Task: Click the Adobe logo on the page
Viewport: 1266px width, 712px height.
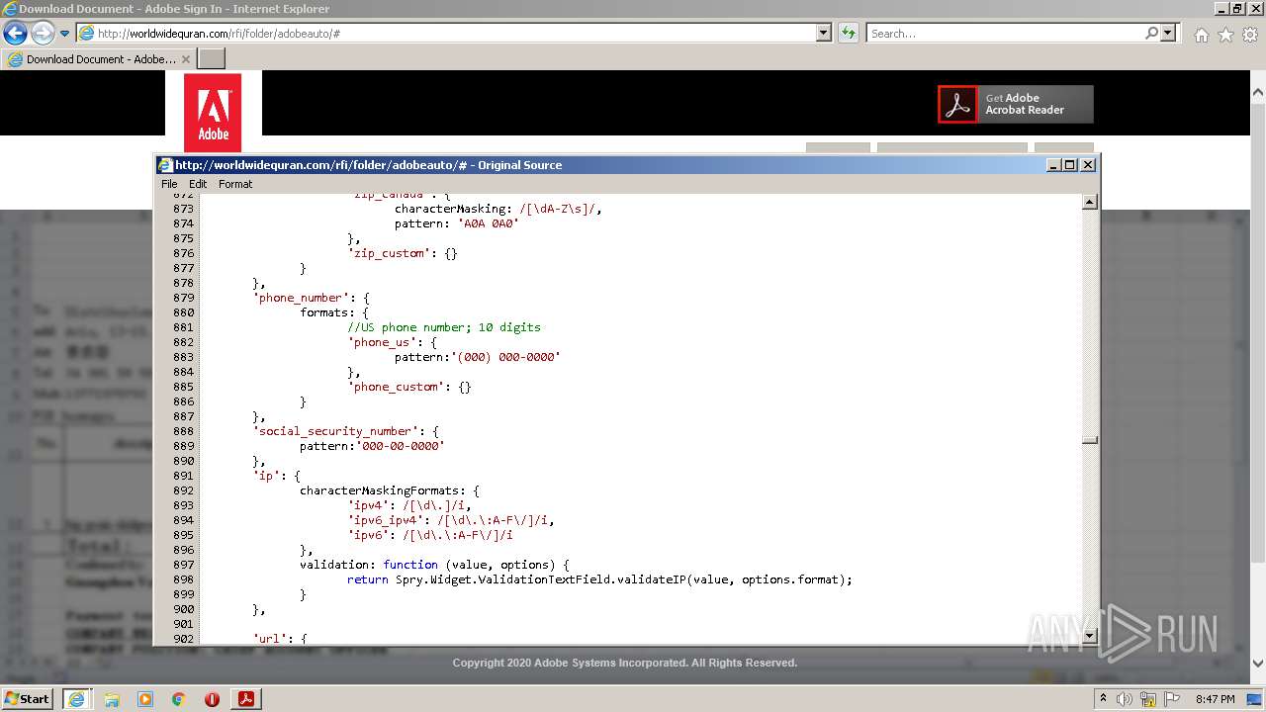Action: click(x=213, y=113)
